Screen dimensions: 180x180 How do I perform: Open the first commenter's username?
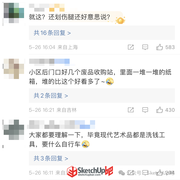pyautogui.click(x=47, y=8)
